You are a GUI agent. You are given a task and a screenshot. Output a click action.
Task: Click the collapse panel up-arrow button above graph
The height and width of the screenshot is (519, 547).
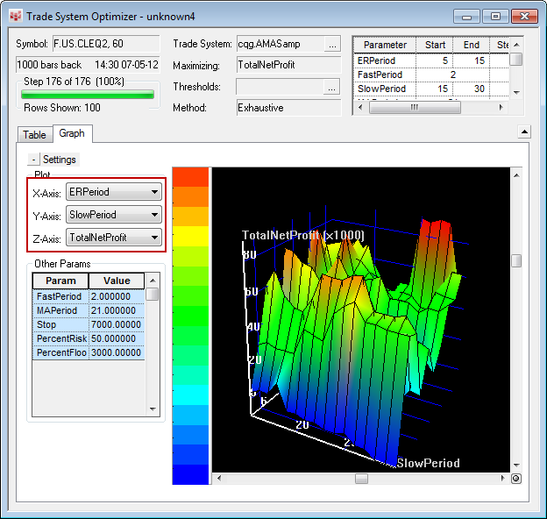pos(524,132)
